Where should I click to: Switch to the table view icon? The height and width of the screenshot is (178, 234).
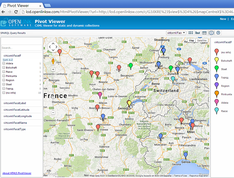(204, 33)
